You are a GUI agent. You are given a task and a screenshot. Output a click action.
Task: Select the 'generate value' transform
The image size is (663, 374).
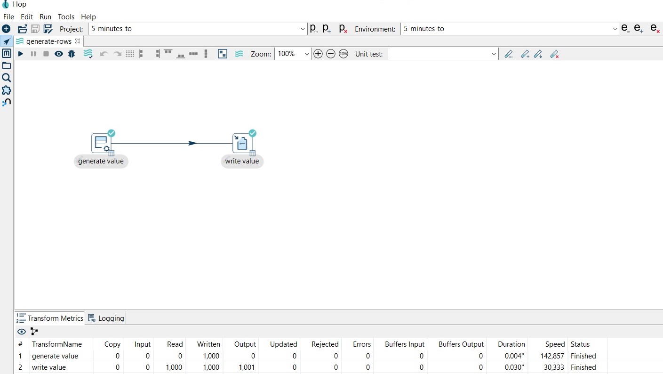[101, 143]
